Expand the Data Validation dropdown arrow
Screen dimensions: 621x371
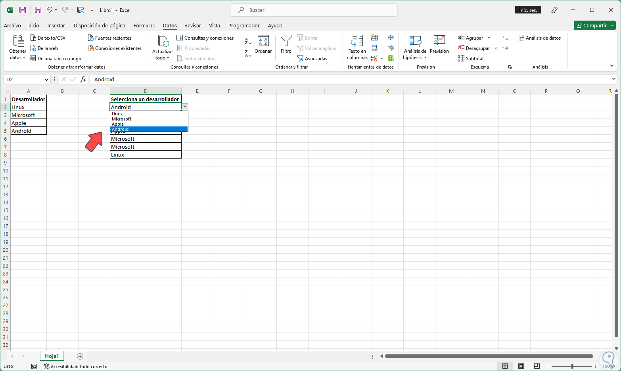coord(382,59)
